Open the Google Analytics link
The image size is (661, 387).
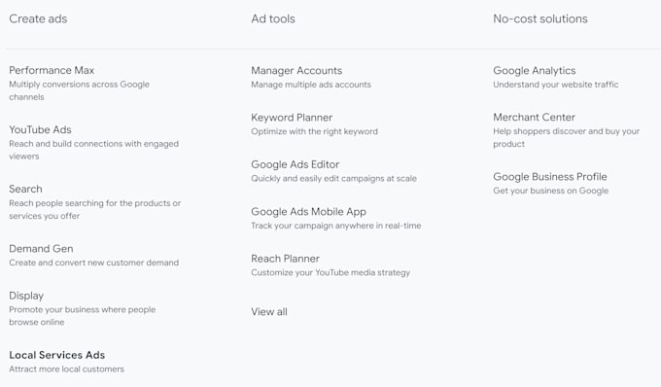pos(534,70)
